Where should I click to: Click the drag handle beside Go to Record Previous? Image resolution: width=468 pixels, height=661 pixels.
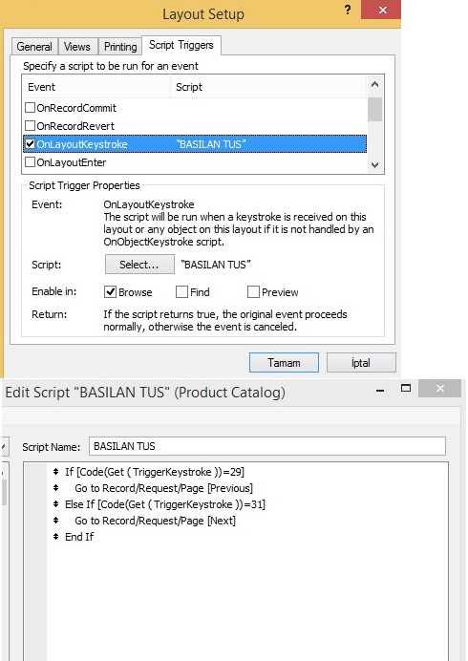(55, 488)
